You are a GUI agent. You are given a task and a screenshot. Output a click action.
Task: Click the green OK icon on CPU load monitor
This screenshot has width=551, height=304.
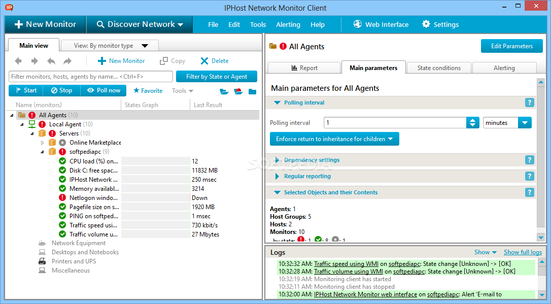click(62, 161)
